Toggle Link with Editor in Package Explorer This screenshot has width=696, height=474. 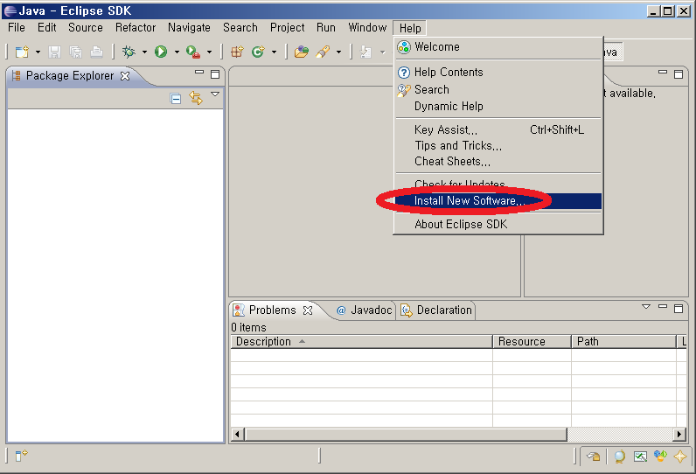pos(196,98)
